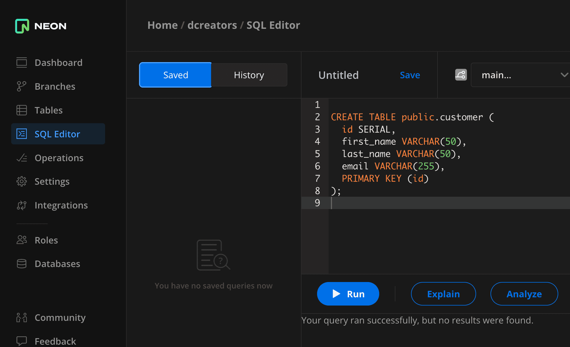The image size is (570, 347).
Task: Explain the current query
Action: [443, 294]
